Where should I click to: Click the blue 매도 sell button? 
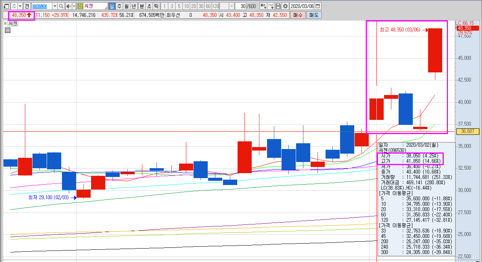(x=314, y=15)
